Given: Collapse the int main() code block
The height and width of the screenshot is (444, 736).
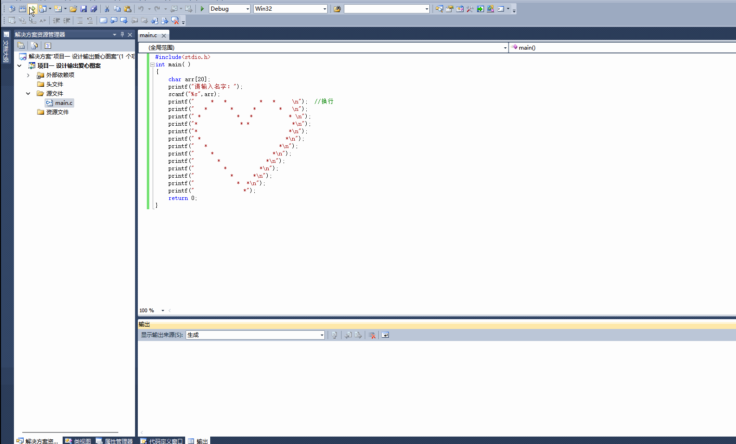Looking at the screenshot, I should pos(152,64).
